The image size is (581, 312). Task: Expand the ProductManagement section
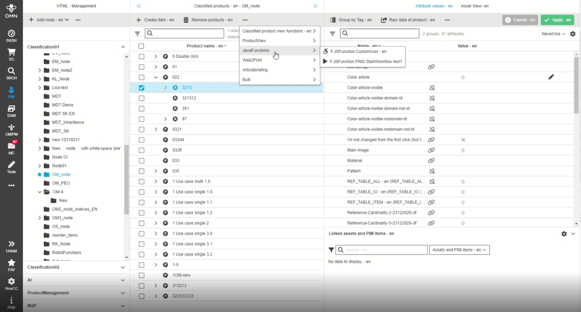click(123, 293)
